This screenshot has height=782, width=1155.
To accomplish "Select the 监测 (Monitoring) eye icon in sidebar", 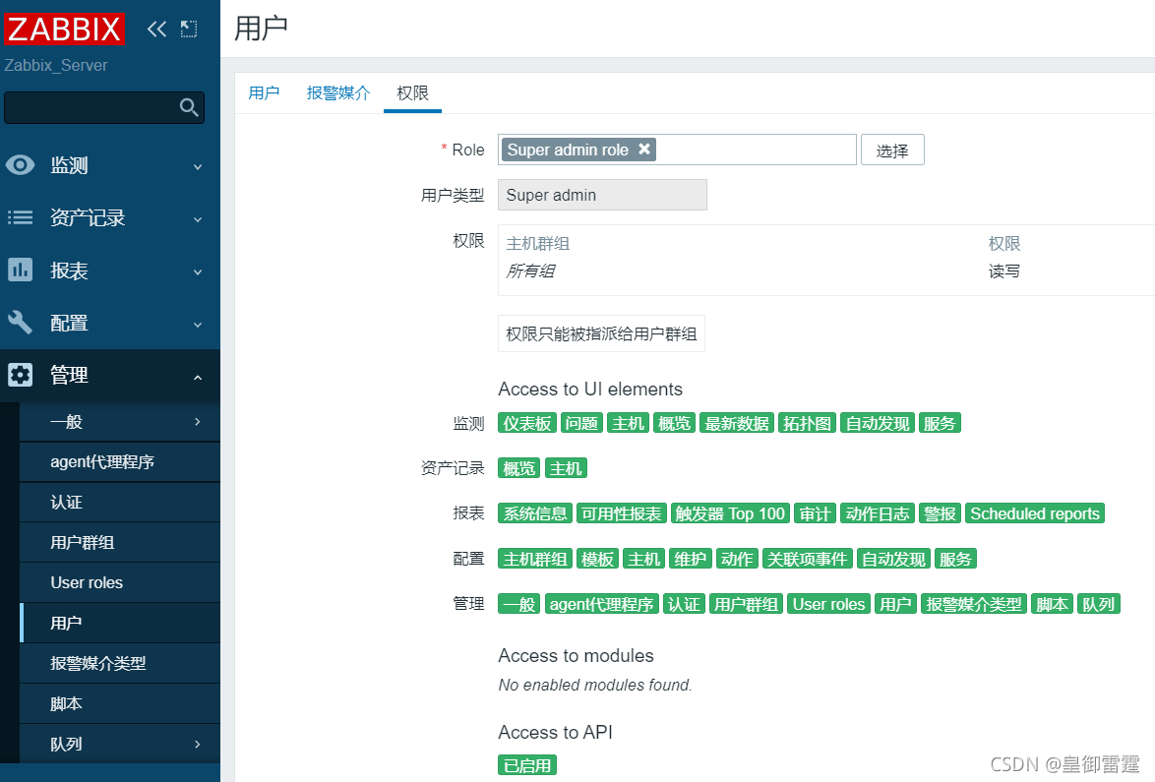I will (x=22, y=165).
